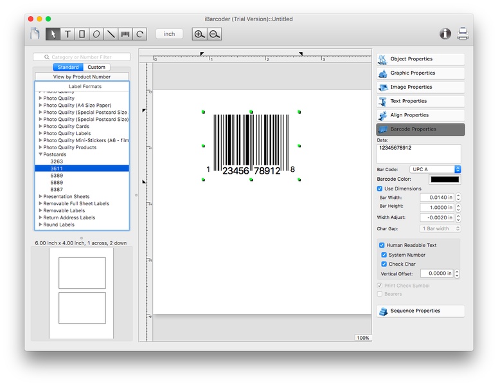The height and width of the screenshot is (386, 498).
Task: Select the Ellipse shape tool
Action: click(x=96, y=34)
